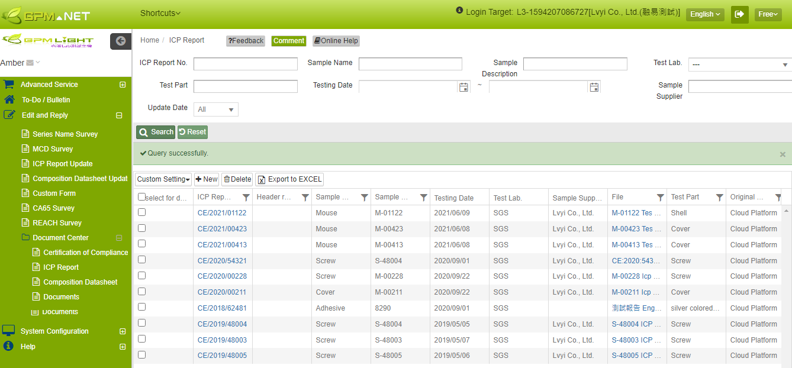
Task: Check the row for CE/2021/00423
Action: tap(141, 228)
